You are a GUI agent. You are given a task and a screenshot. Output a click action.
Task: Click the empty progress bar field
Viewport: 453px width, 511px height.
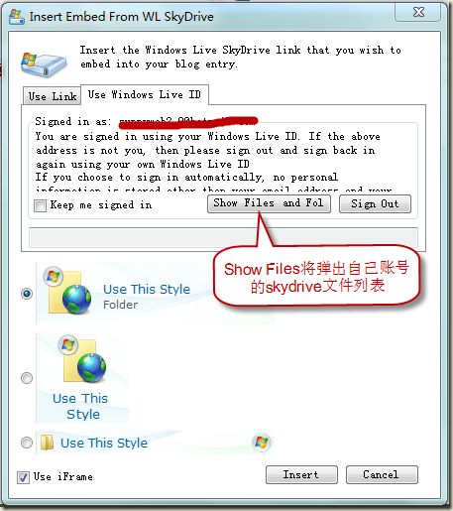(x=223, y=237)
